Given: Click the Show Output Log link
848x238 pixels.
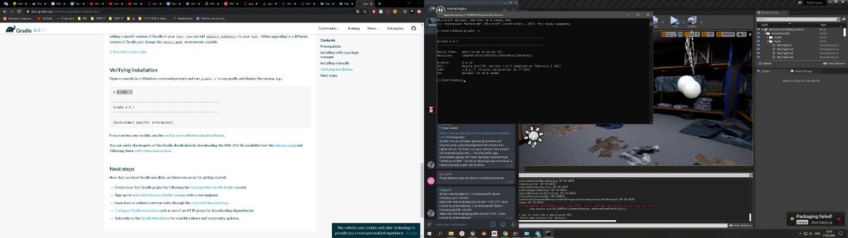Looking at the screenshot, I should [821, 222].
